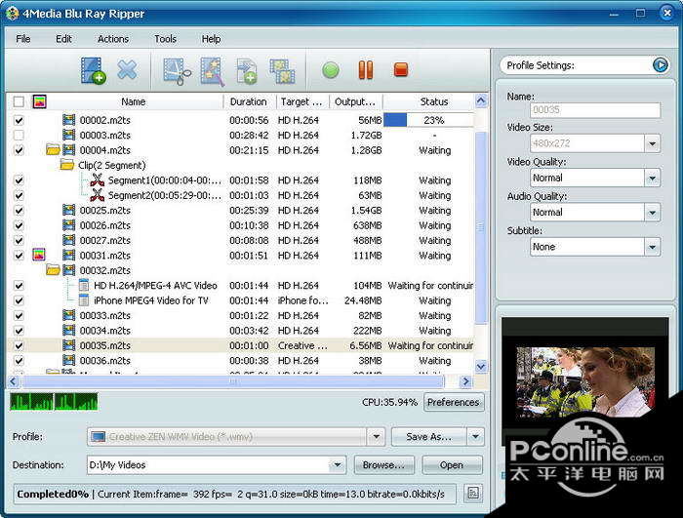
Task: Click the Add File toolbar icon
Action: pyautogui.click(x=94, y=70)
